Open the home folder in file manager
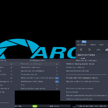108x108 pixels. 107,50
